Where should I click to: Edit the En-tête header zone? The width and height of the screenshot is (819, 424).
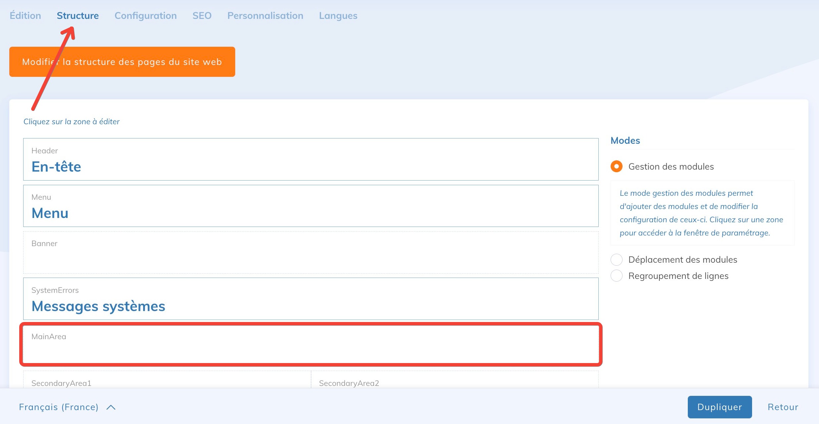(x=310, y=159)
